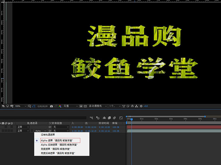This screenshot has width=221, height=165.
Task: Open the second layer's 正常 blend mode dropdown
Action: coord(23,131)
